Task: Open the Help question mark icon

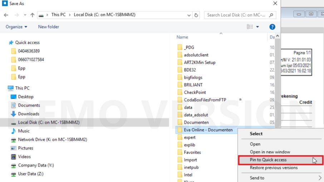Action: click(x=272, y=27)
